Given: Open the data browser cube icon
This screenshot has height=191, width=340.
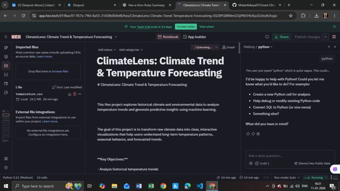Looking at the screenshot, I should click(6, 56).
